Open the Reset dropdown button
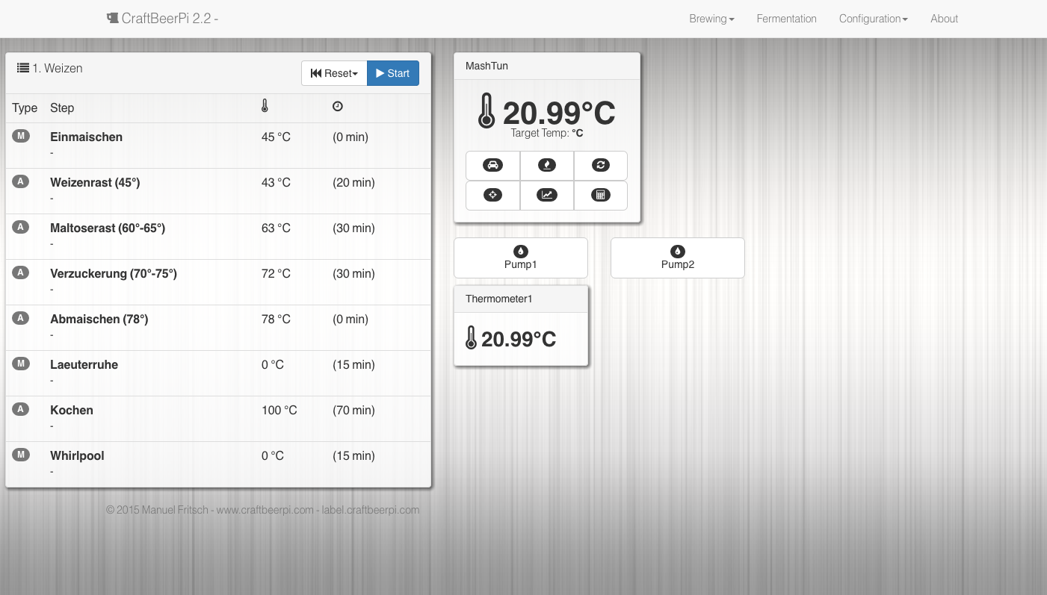This screenshot has height=595, width=1047. (x=334, y=73)
